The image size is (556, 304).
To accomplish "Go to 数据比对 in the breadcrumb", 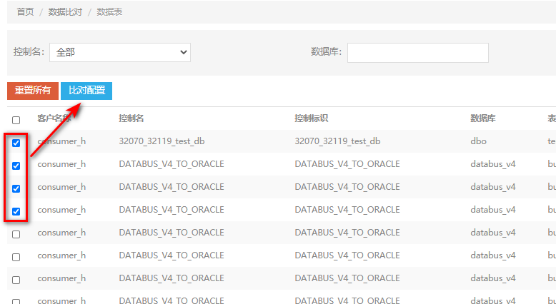I will (65, 12).
